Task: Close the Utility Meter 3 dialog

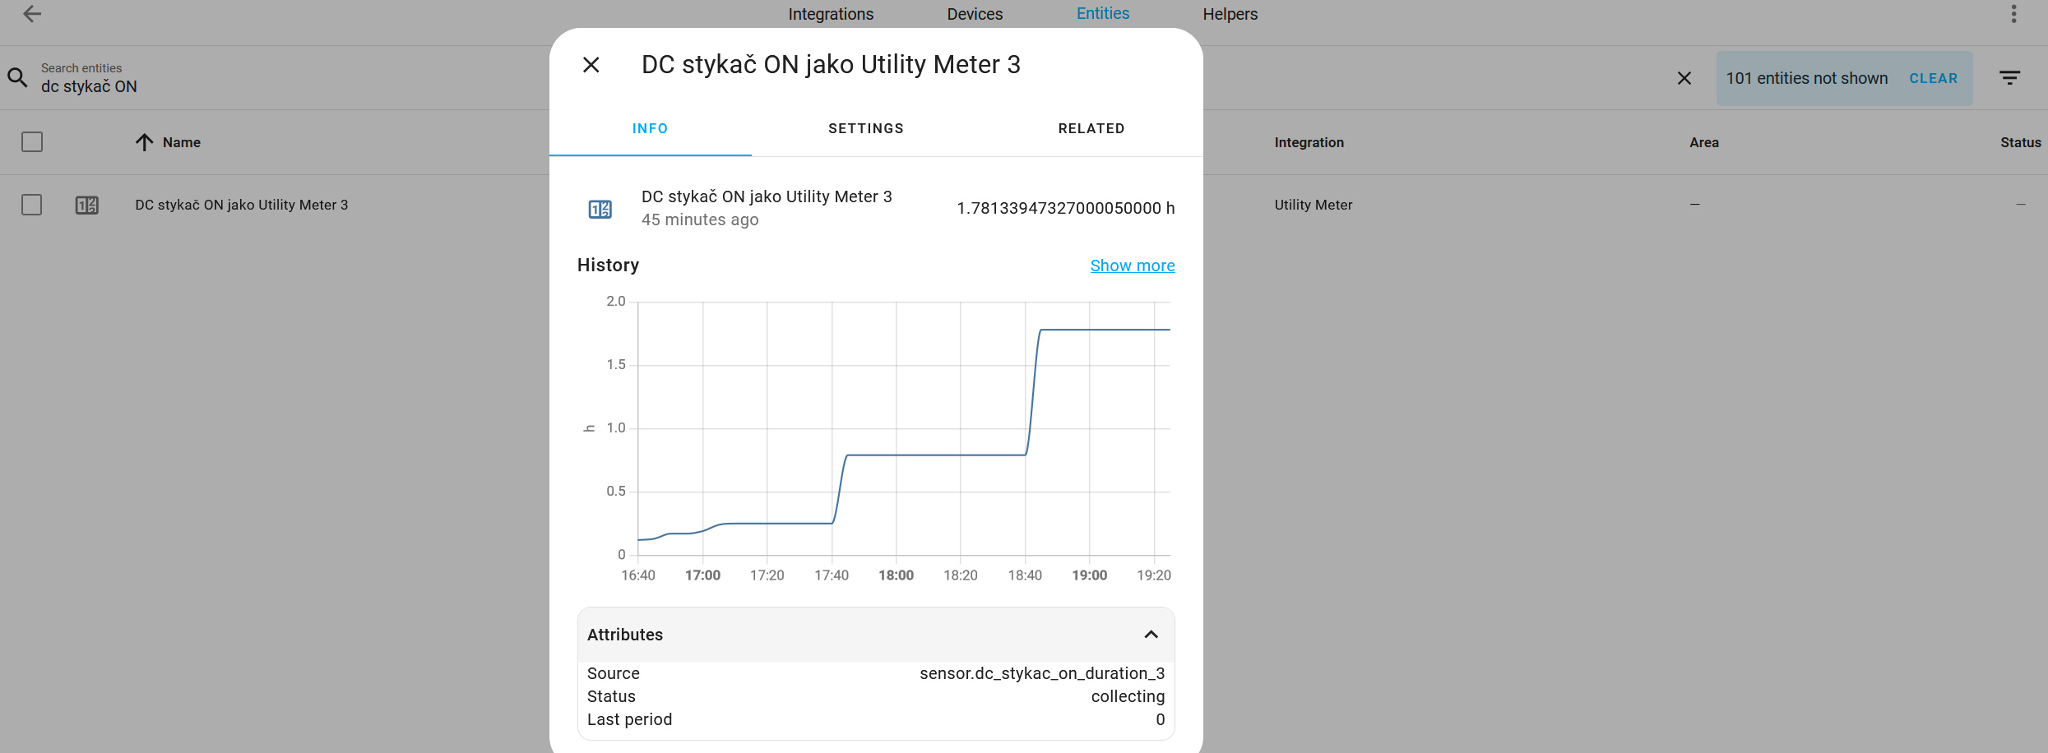Action: (x=591, y=64)
